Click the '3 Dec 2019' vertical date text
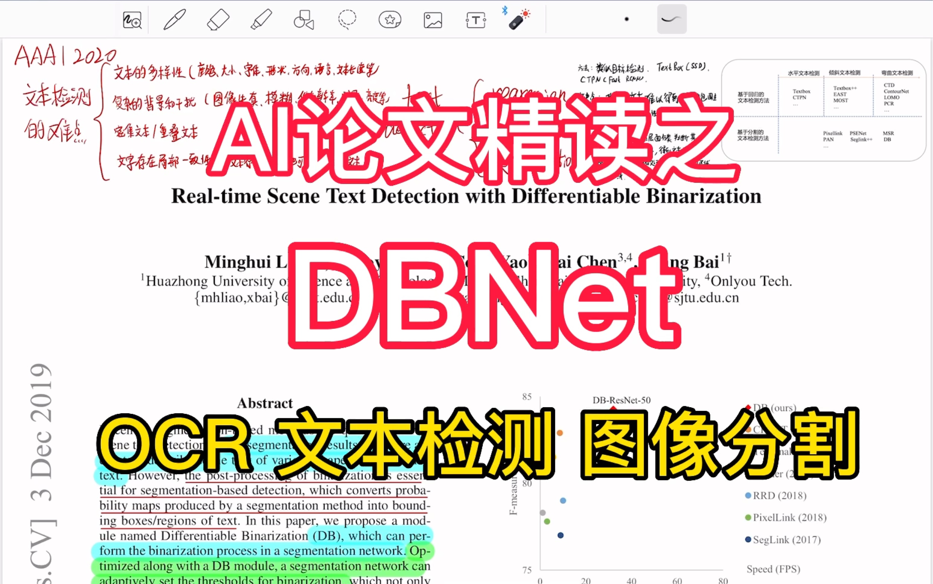 [41, 432]
